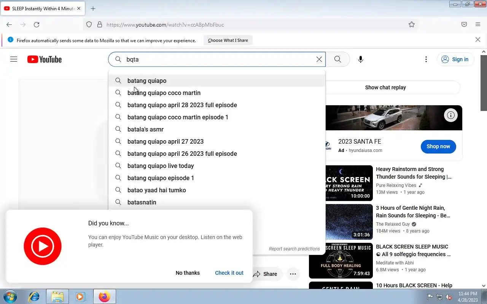Select suggestion 'batang quiapo april 27 2023'
487x304 pixels.
(x=217, y=141)
